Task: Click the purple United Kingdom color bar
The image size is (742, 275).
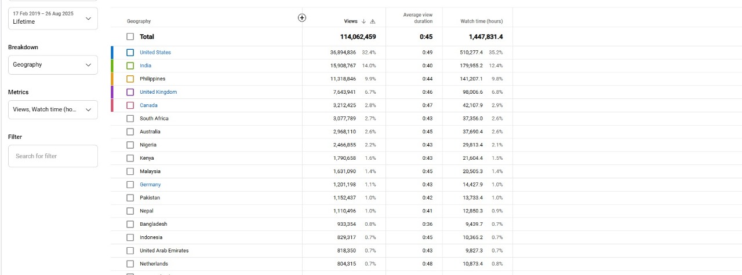Action: pyautogui.click(x=112, y=92)
